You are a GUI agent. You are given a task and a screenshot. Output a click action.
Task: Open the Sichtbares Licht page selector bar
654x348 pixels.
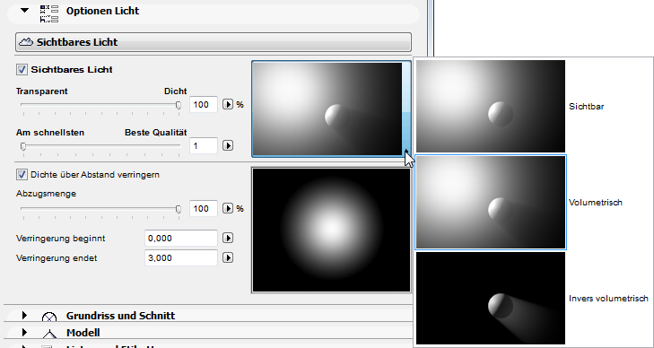(x=214, y=42)
